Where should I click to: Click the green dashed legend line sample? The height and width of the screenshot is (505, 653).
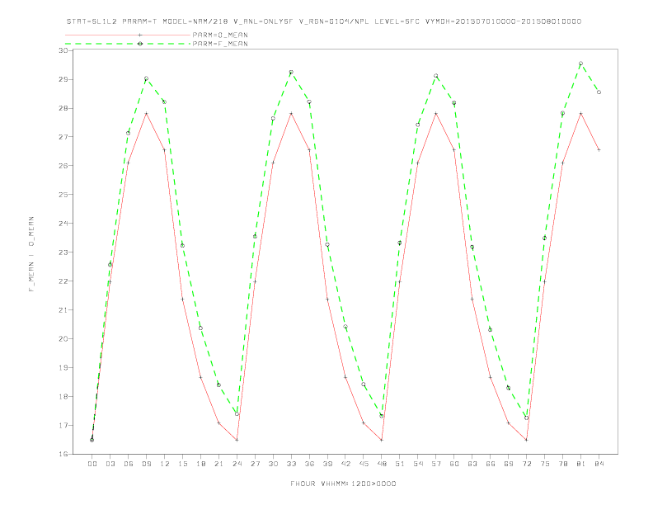pos(128,44)
